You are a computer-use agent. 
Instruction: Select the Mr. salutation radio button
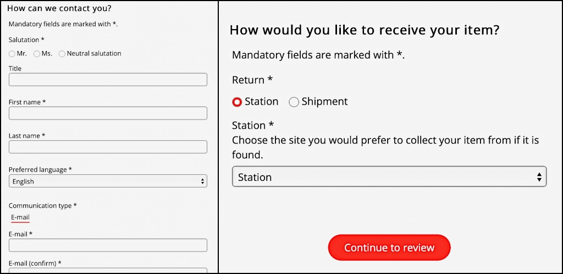pos(12,54)
